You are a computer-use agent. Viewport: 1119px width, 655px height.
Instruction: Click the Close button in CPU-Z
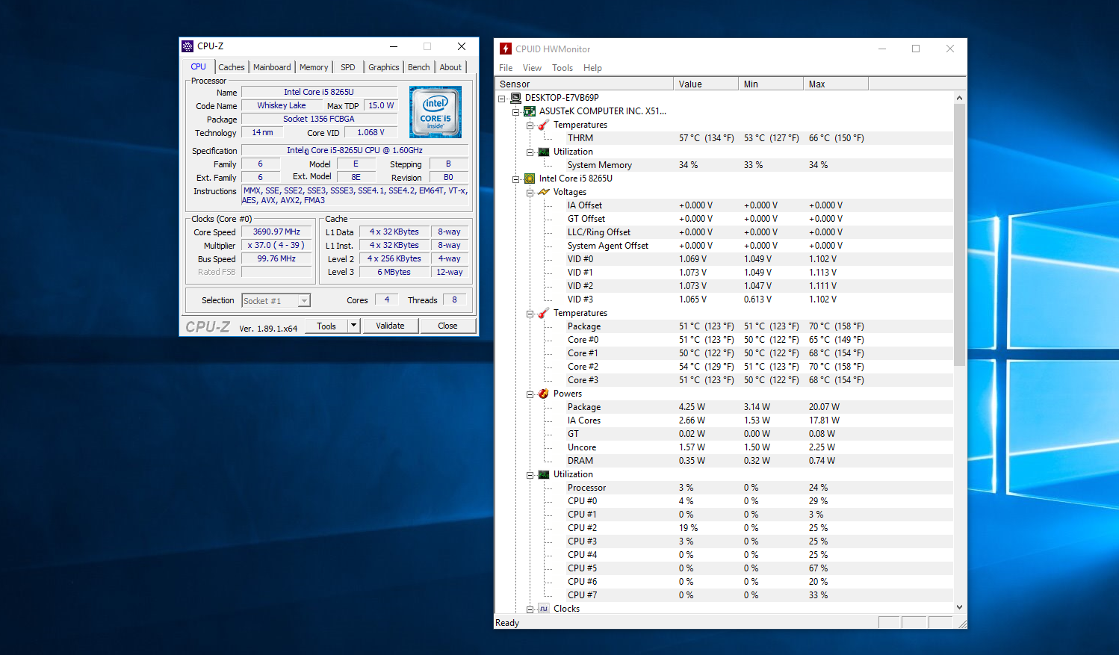point(447,326)
